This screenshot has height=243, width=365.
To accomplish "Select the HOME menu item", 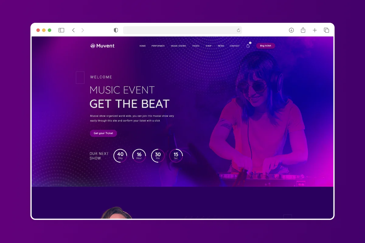I will pos(143,46).
